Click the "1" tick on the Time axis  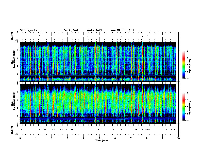(x=36, y=138)
